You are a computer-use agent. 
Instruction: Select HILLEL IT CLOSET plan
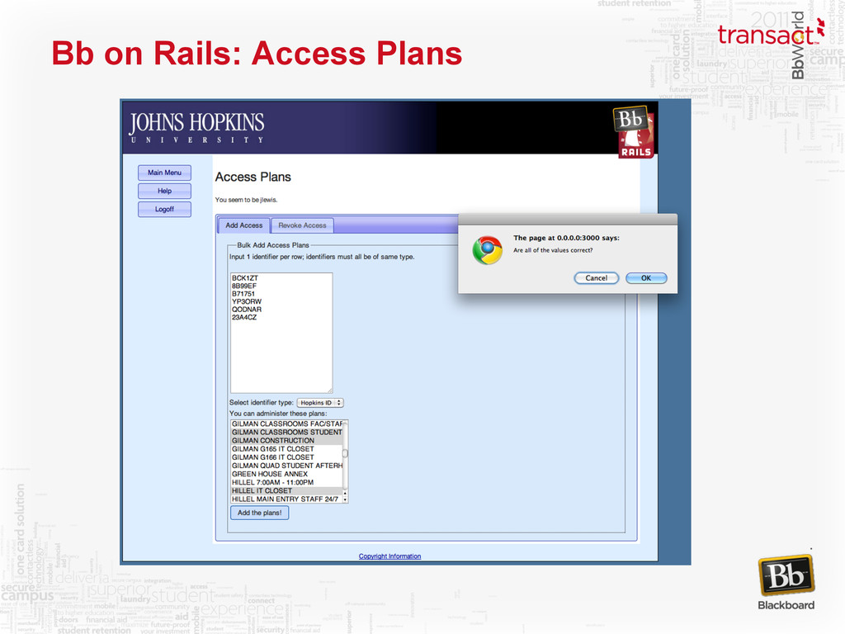click(x=286, y=490)
